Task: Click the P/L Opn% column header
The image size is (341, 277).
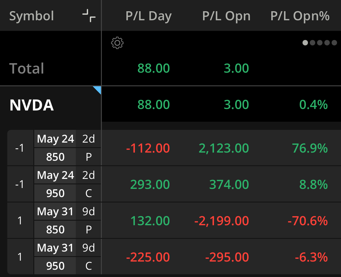Action: pos(300,16)
